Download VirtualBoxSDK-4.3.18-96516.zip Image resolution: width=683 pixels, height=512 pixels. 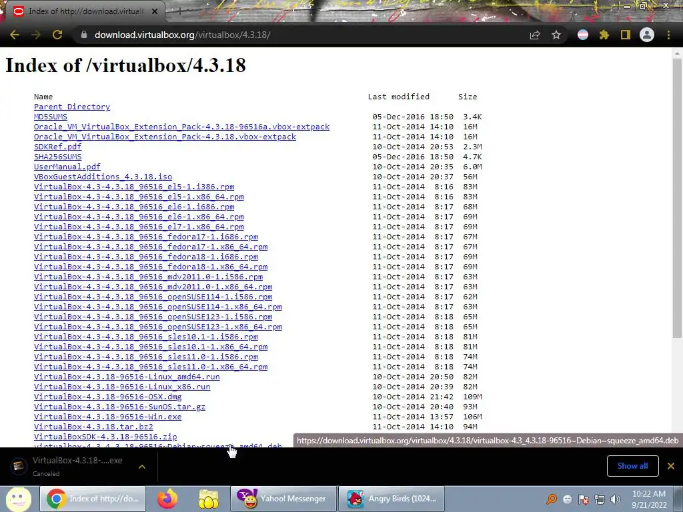coord(105,437)
